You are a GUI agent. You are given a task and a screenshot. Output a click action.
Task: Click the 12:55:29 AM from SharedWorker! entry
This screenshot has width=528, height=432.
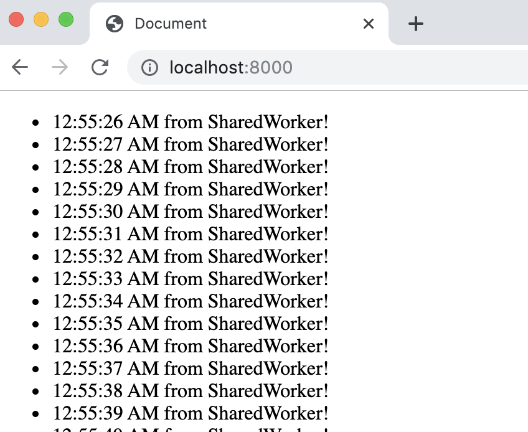click(x=191, y=189)
